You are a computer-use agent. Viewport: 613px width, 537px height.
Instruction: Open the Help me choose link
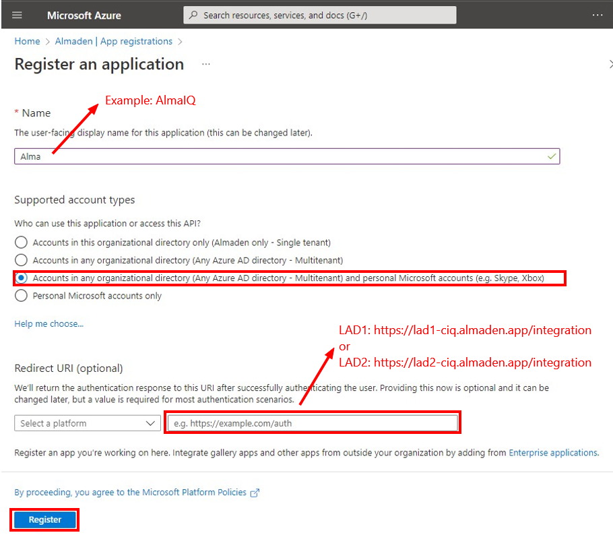tap(49, 323)
